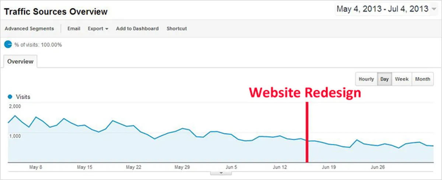The image size is (442, 180).
Task: Click the Email button
Action: coord(74,29)
